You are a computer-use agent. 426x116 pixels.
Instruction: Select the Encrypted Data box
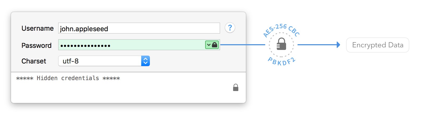[x=378, y=45]
